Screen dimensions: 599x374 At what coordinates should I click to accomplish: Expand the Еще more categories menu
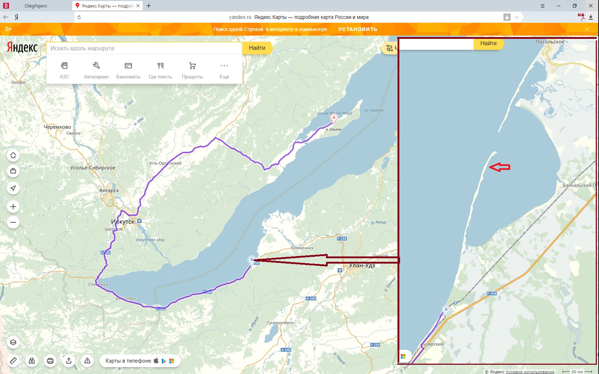224,70
